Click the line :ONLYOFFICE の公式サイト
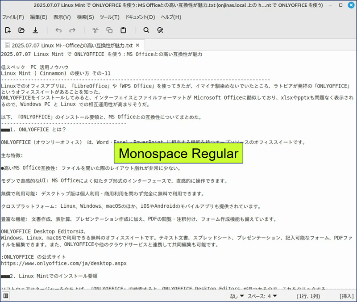 33,257
